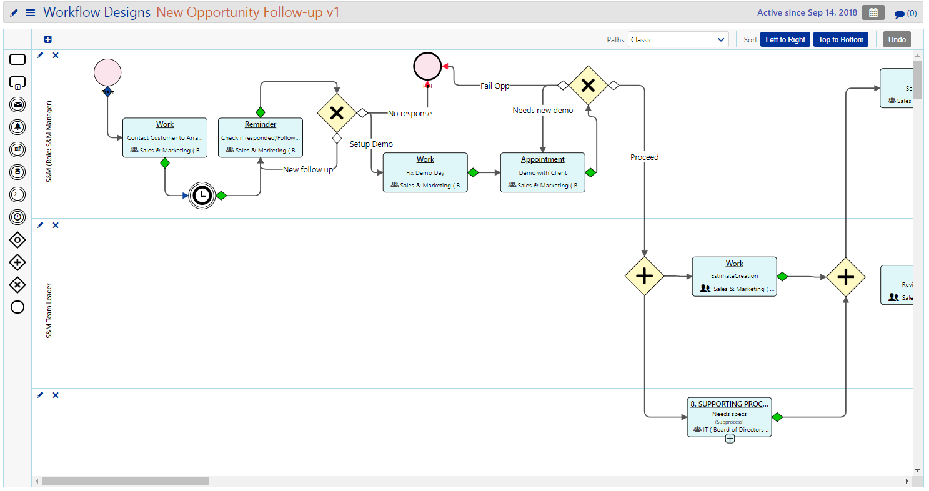Screen dimensions: 929x491
Task: Click the Undo button
Action: [x=897, y=39]
